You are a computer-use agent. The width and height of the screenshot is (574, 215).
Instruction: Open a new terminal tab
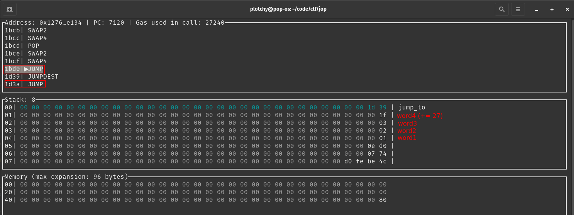click(10, 9)
